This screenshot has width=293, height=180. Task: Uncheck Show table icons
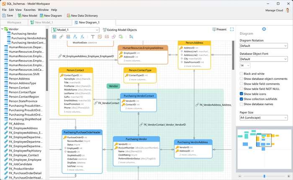tap(242, 94)
